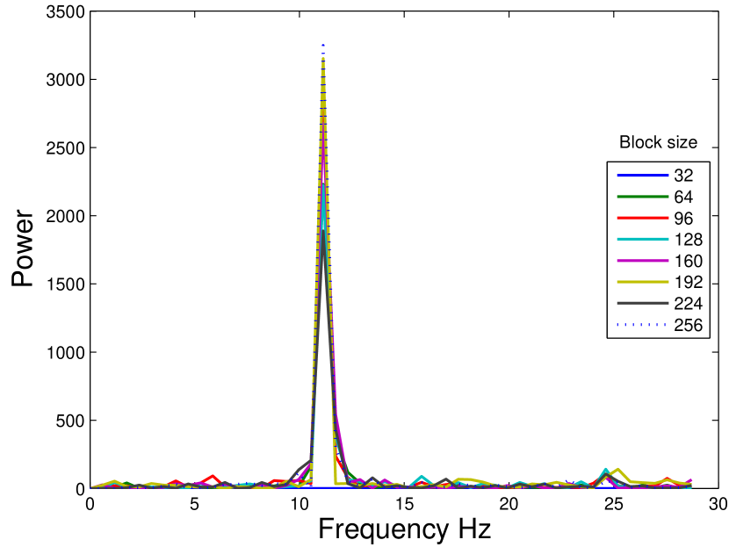Select the legend label "32"
The height and width of the screenshot is (547, 729).
click(x=683, y=176)
